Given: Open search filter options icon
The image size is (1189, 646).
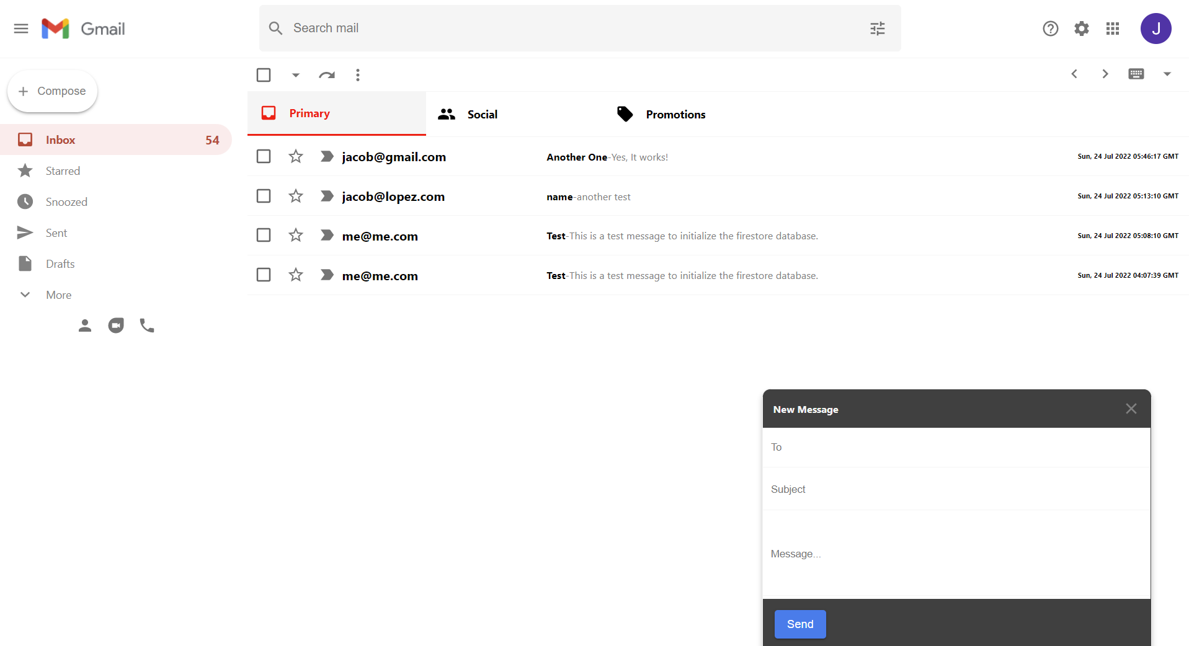Looking at the screenshot, I should 877,29.
